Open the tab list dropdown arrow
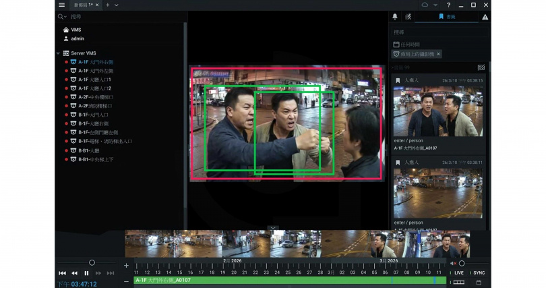The width and height of the screenshot is (546, 288). point(117,5)
